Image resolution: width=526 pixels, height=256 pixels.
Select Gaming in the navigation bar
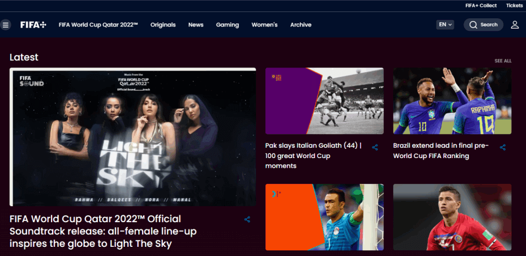tap(227, 25)
